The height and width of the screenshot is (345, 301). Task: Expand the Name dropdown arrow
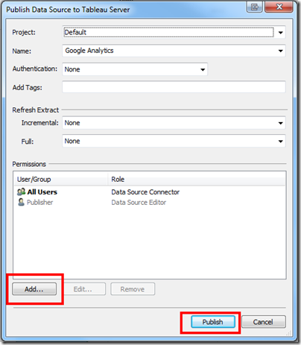(281, 51)
